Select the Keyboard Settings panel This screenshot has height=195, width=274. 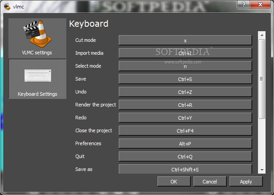pos(37,79)
